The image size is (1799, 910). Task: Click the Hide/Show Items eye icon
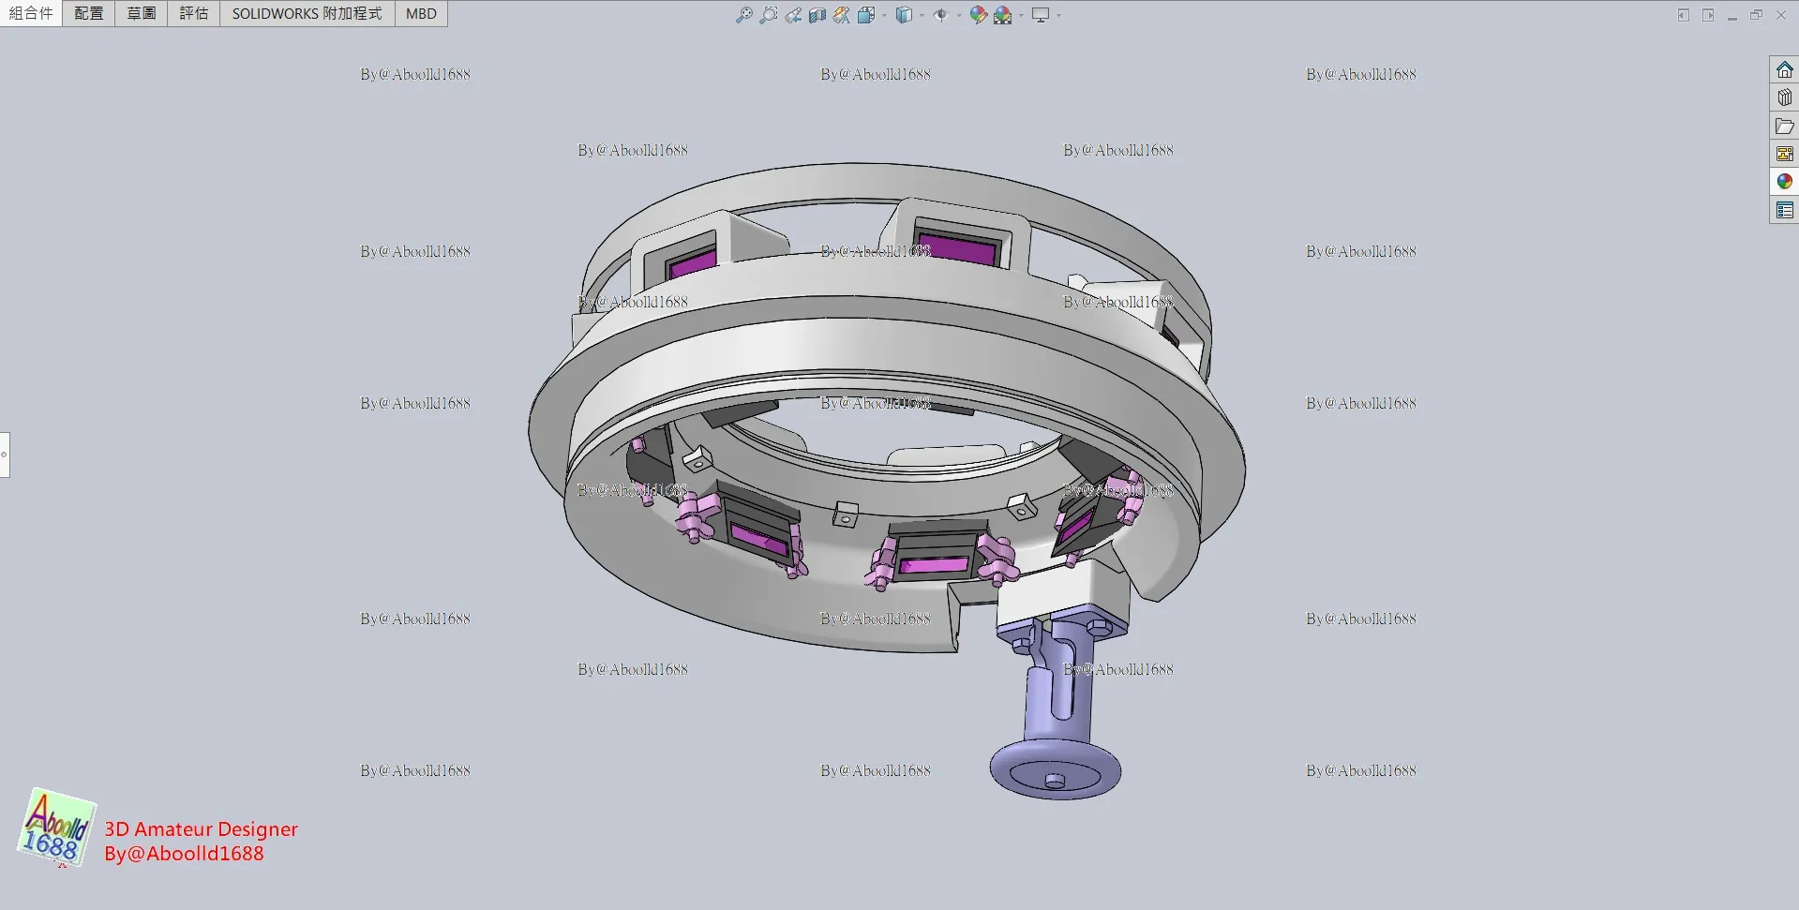click(x=940, y=15)
